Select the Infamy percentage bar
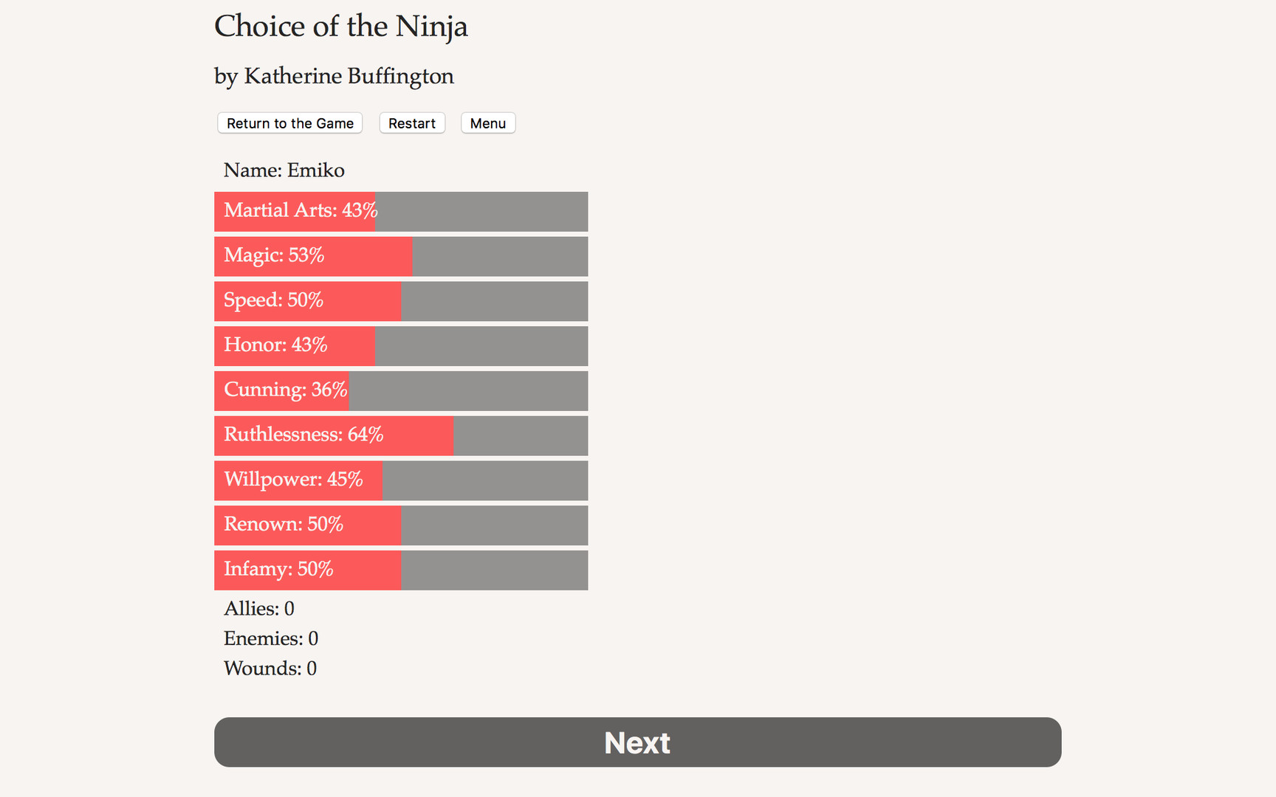This screenshot has width=1276, height=797. [x=401, y=570]
